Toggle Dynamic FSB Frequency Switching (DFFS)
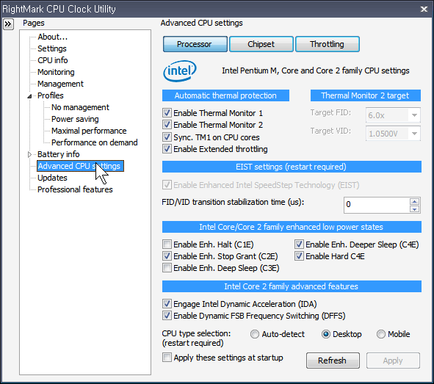434x384 pixels. 167,316
